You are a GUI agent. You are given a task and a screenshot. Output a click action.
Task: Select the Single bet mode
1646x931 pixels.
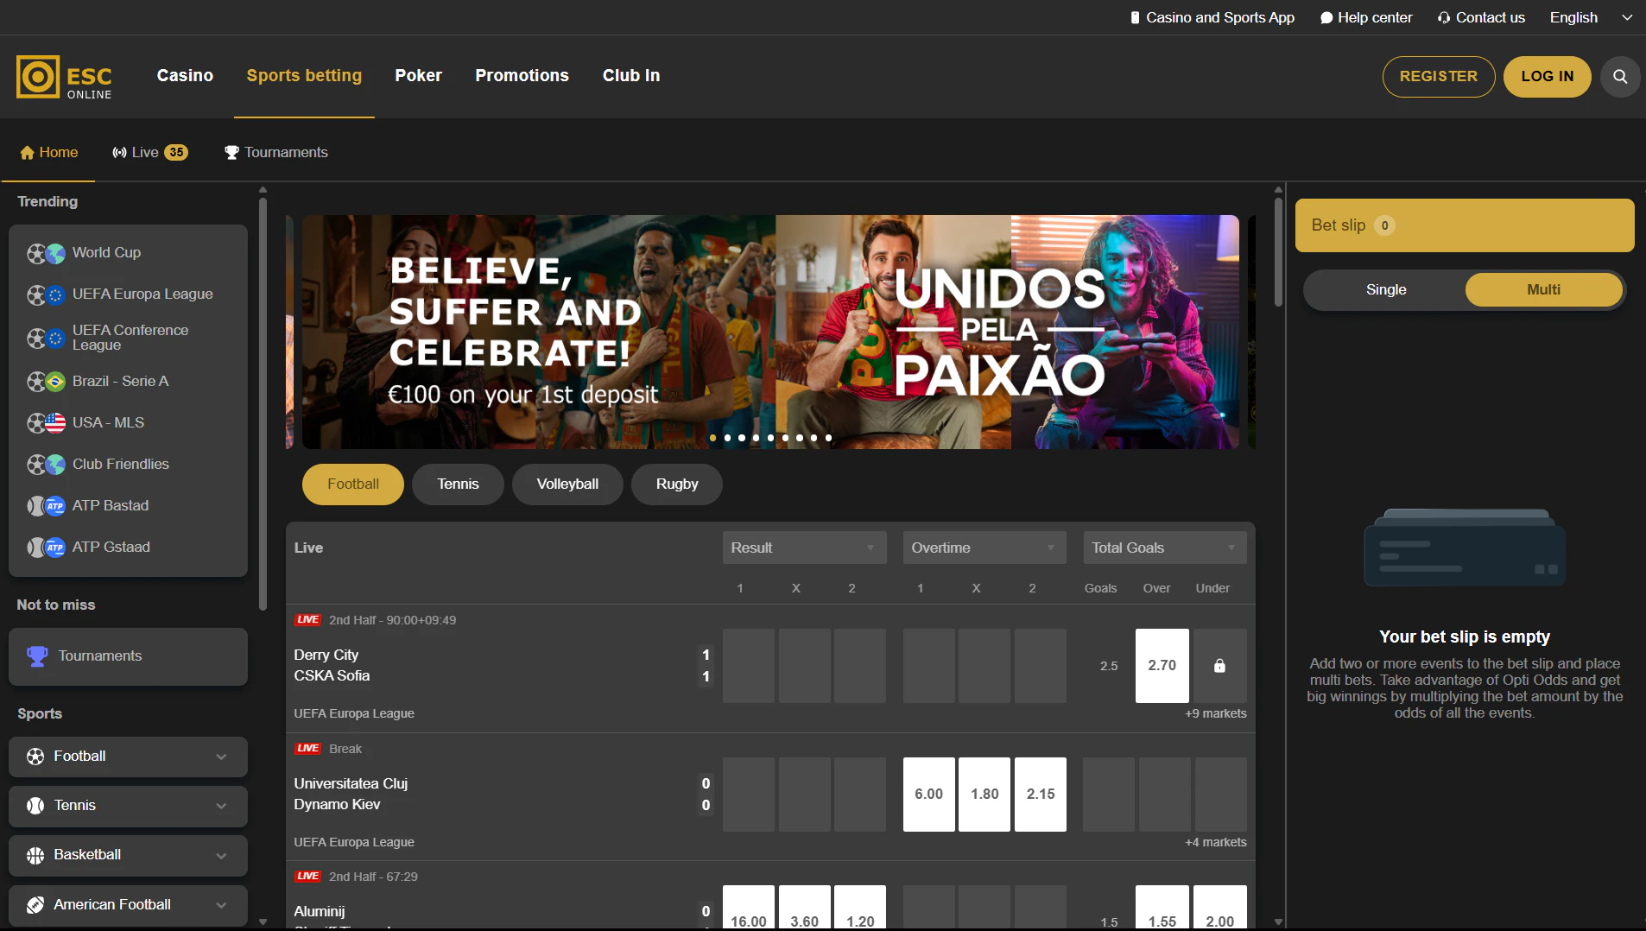click(x=1385, y=290)
